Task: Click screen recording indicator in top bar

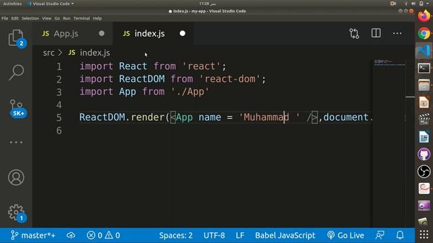Action: 393,3
